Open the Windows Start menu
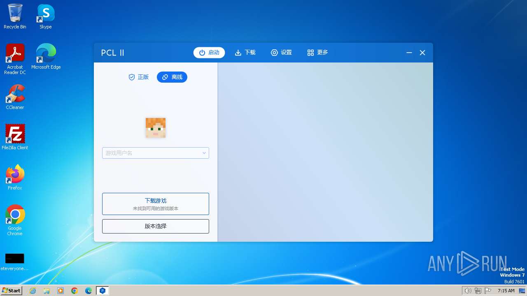Viewport: 527px width, 296px height. [x=11, y=290]
